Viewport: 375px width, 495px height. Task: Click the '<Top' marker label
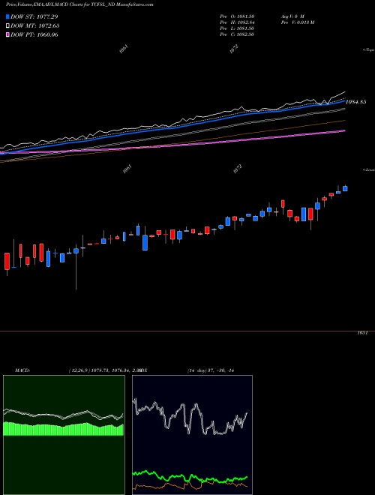369,50
